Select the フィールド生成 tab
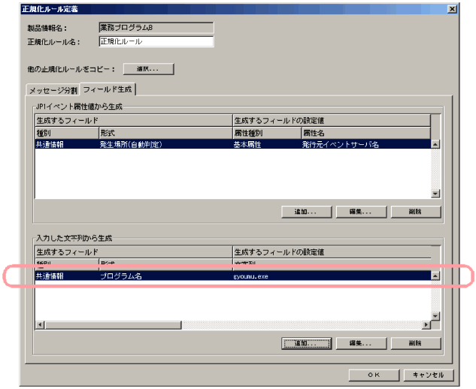Image resolution: width=476 pixels, height=389 pixels. [108, 89]
